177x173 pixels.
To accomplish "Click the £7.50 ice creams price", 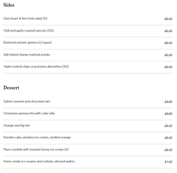I will point(168,162).
